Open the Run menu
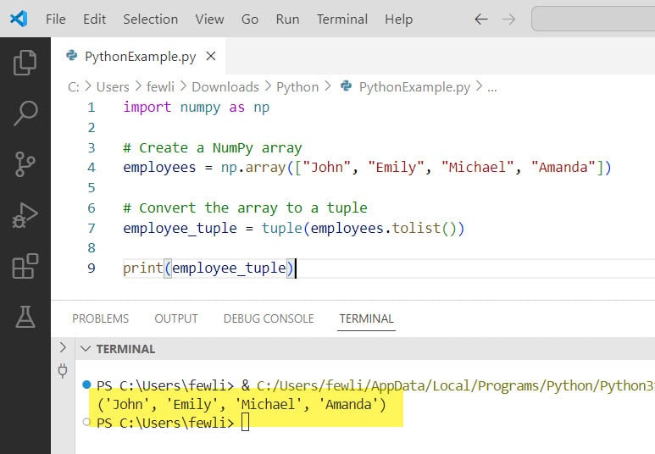The width and height of the screenshot is (655, 454). click(x=287, y=19)
